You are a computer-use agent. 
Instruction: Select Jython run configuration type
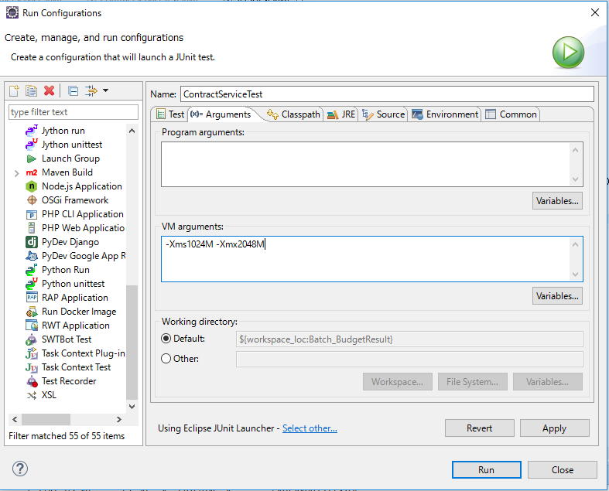63,131
